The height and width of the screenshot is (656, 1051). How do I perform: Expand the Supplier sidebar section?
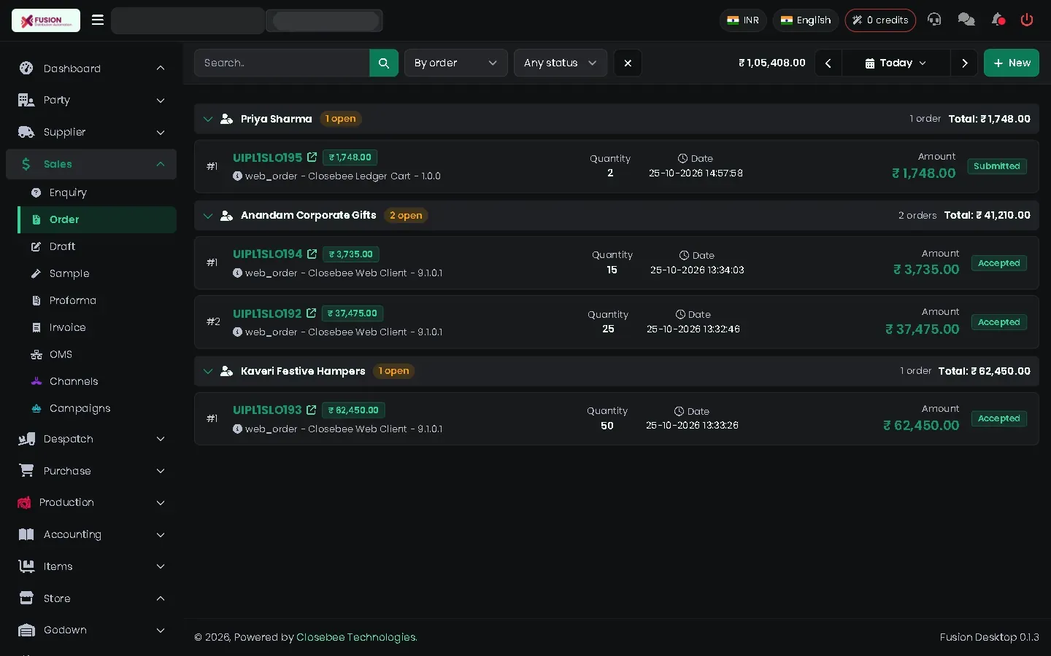click(91, 132)
